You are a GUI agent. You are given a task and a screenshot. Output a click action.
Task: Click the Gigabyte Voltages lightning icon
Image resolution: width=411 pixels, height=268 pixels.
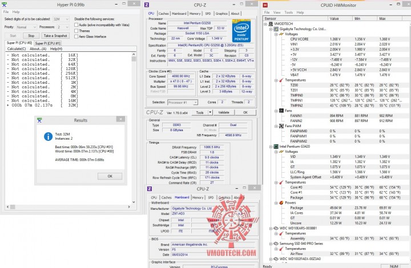281,34
